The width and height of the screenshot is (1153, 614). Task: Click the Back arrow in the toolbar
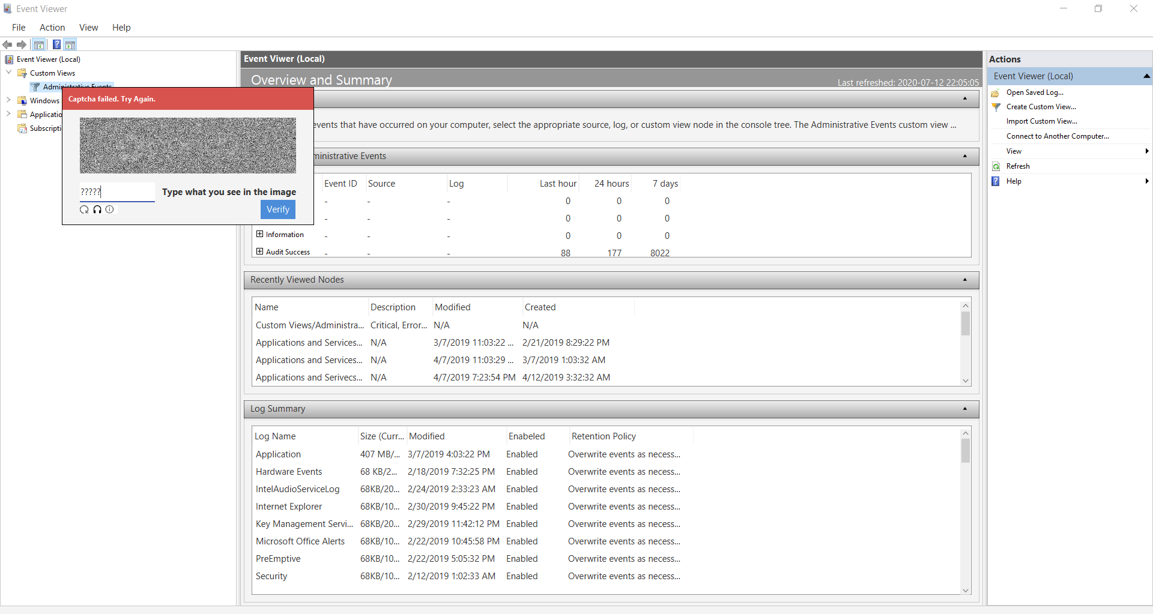point(7,44)
